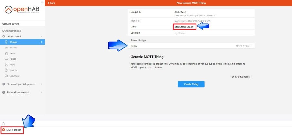Click the Schedule calendar icon

coord(6,76)
